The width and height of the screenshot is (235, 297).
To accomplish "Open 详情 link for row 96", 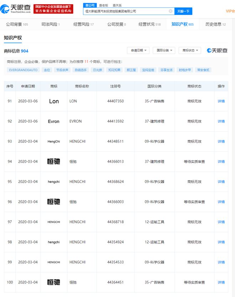I will coord(221,202).
